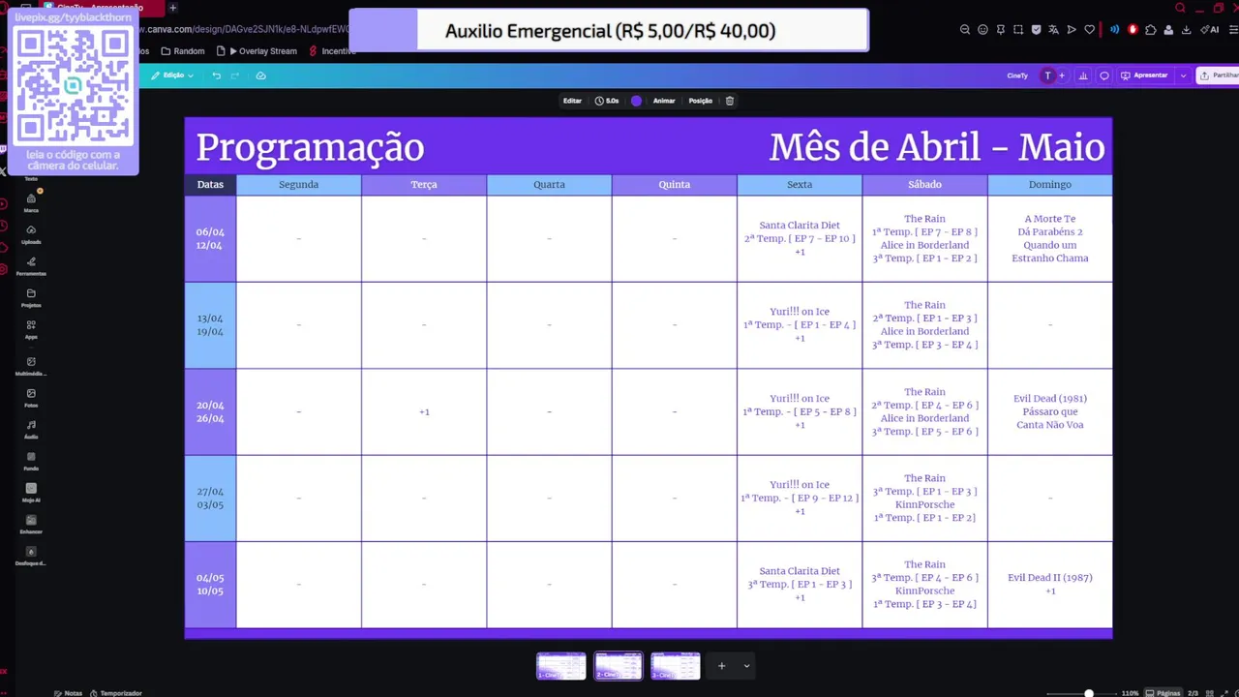Click the Partilhar share button
The image size is (1239, 697).
tap(1220, 76)
